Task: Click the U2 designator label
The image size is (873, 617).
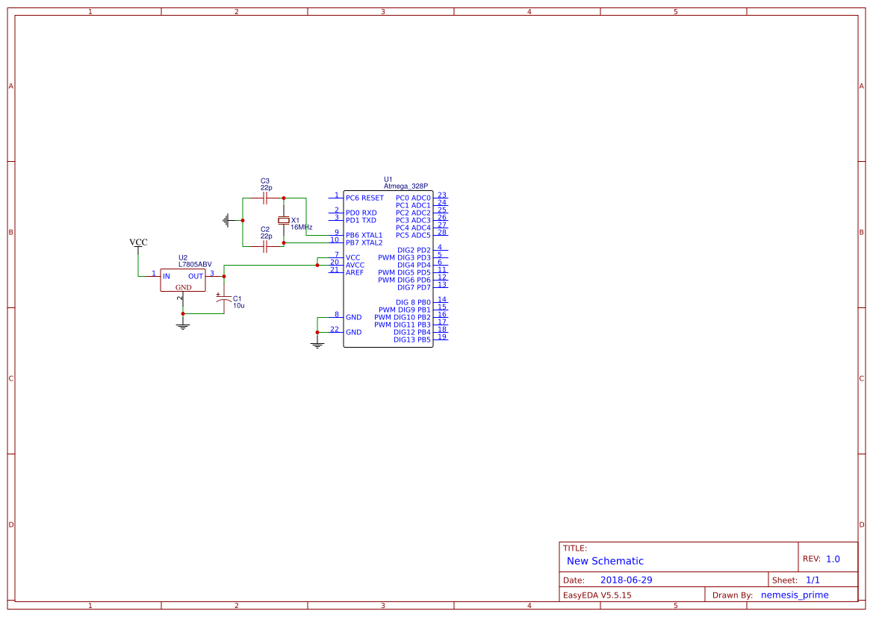Action: click(x=183, y=258)
